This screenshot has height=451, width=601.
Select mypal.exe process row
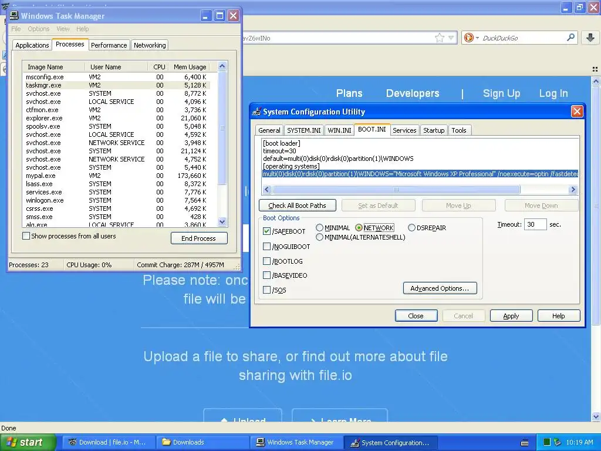click(x=117, y=176)
